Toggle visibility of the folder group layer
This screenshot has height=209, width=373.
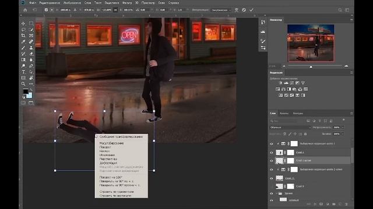(272, 193)
